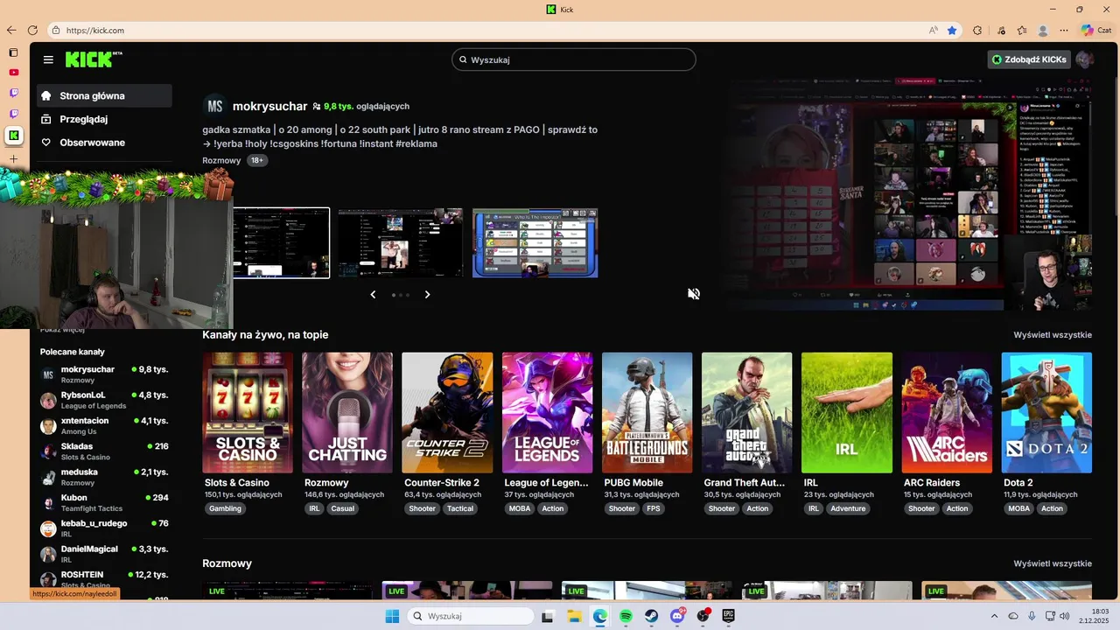Open browser Extensions icon
This screenshot has height=630, width=1120.
(x=977, y=31)
